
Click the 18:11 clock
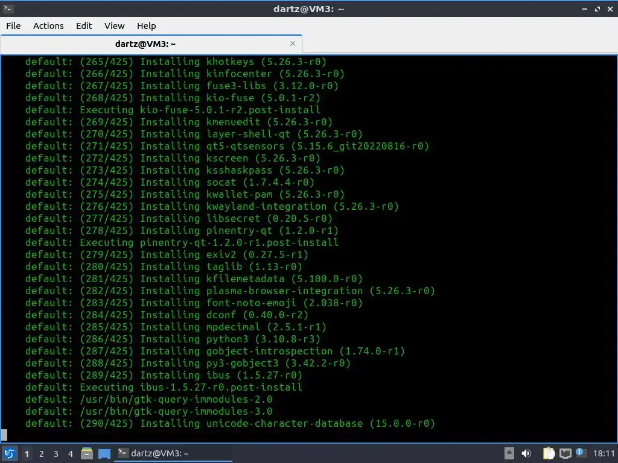[604, 453]
